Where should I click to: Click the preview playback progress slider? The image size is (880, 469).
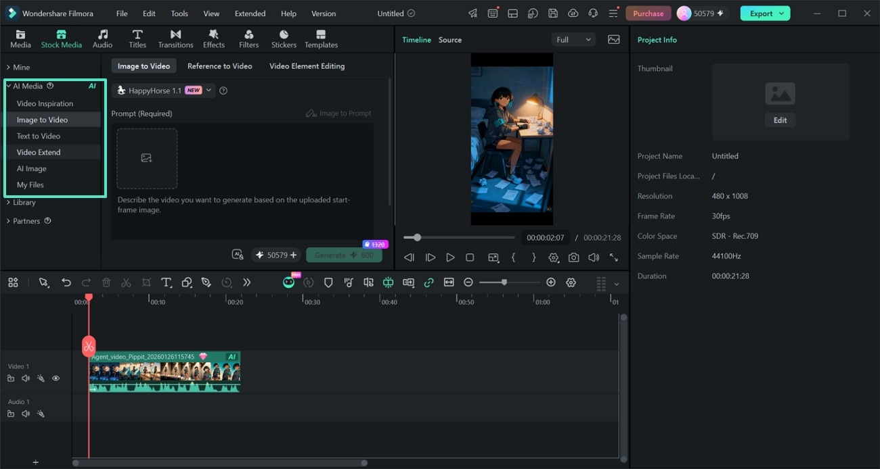pyautogui.click(x=459, y=237)
